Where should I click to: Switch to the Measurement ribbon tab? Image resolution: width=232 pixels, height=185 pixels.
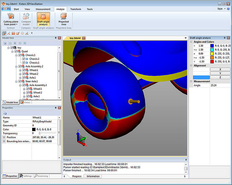tap(43, 9)
